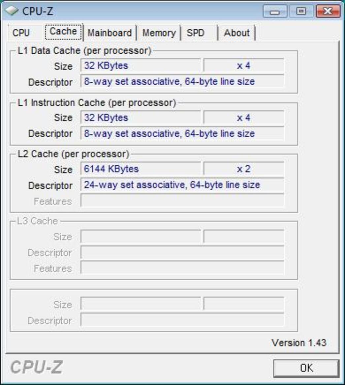Click the L1 Instruction Cache group title
This screenshot has width=345, height=385.
click(x=97, y=103)
